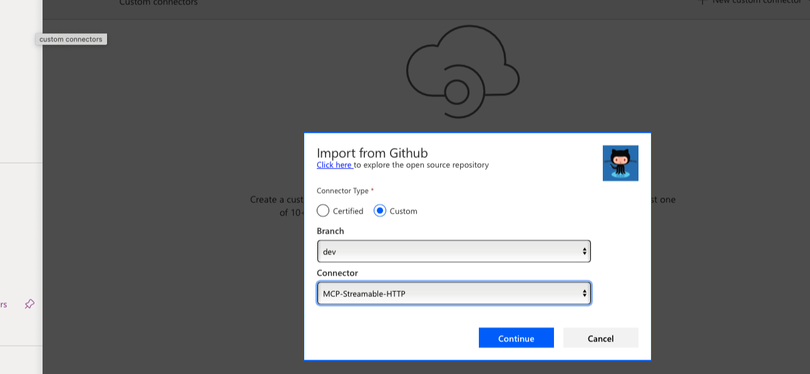Screen dimensions: 810x374
Task: Select the Custom connector type
Action: point(381,210)
